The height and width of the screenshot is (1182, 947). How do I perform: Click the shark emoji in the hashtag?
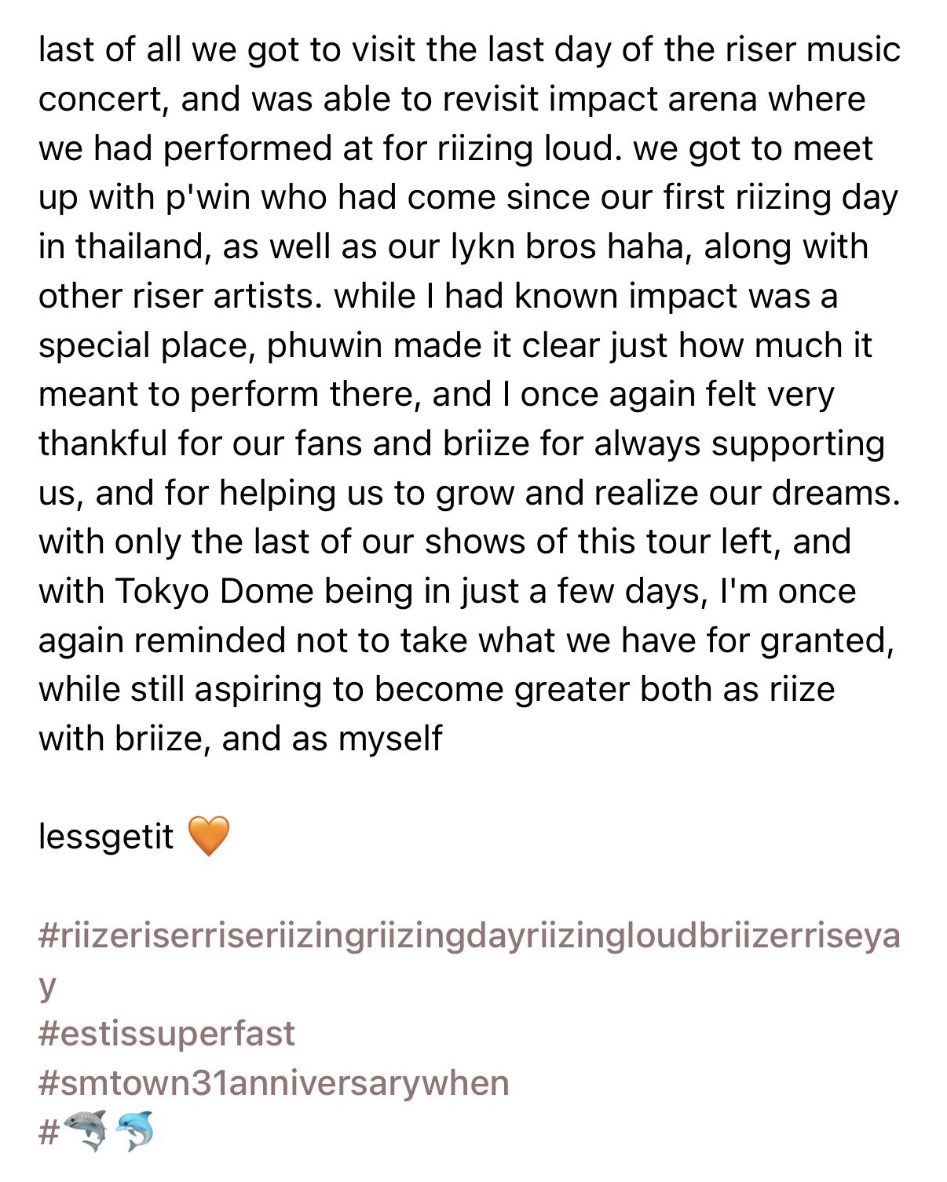point(85,1132)
